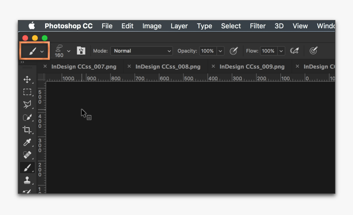Select the Spot Healing Brush tool
353x215 pixels.
tap(27, 155)
